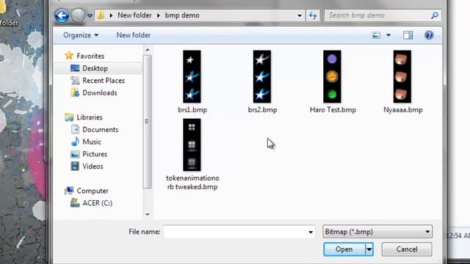This screenshot has width=470, height=264.
Task: Click the Videos film icon
Action: pyautogui.click(x=75, y=166)
